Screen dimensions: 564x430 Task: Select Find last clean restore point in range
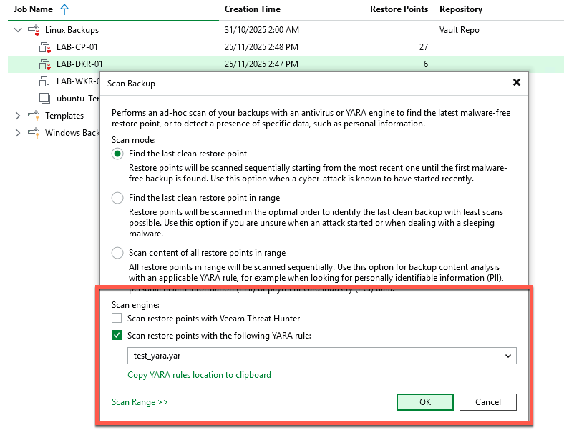click(117, 198)
